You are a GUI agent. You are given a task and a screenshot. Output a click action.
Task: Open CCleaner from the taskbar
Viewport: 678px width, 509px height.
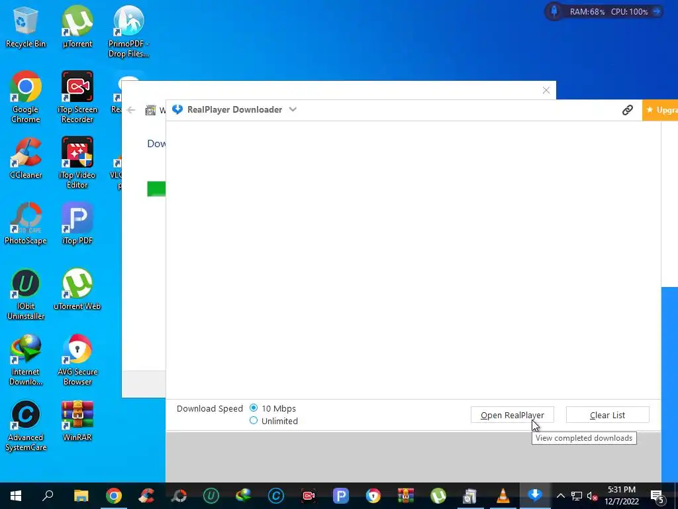[x=146, y=496]
